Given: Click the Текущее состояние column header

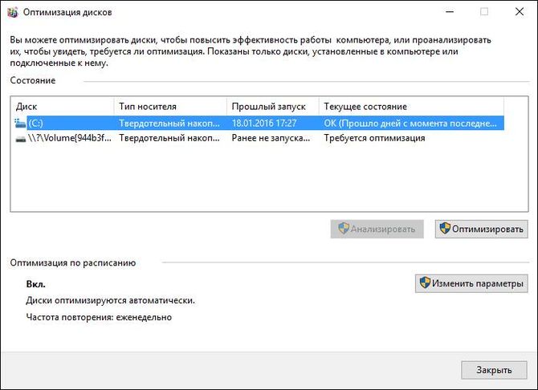Looking at the screenshot, I should pyautogui.click(x=412, y=107).
